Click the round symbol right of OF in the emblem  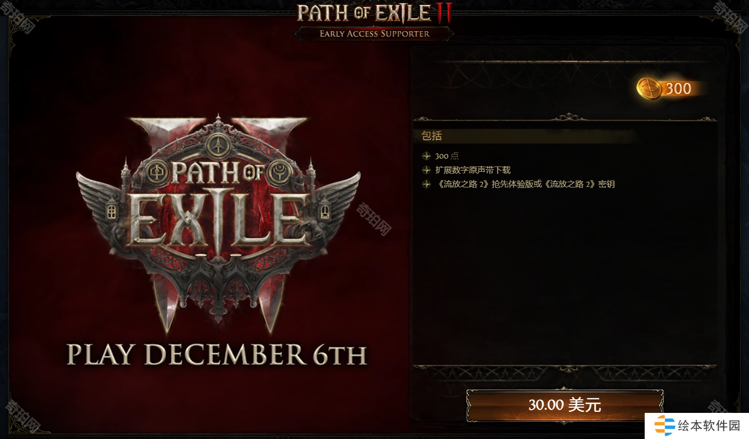pyautogui.click(x=280, y=172)
